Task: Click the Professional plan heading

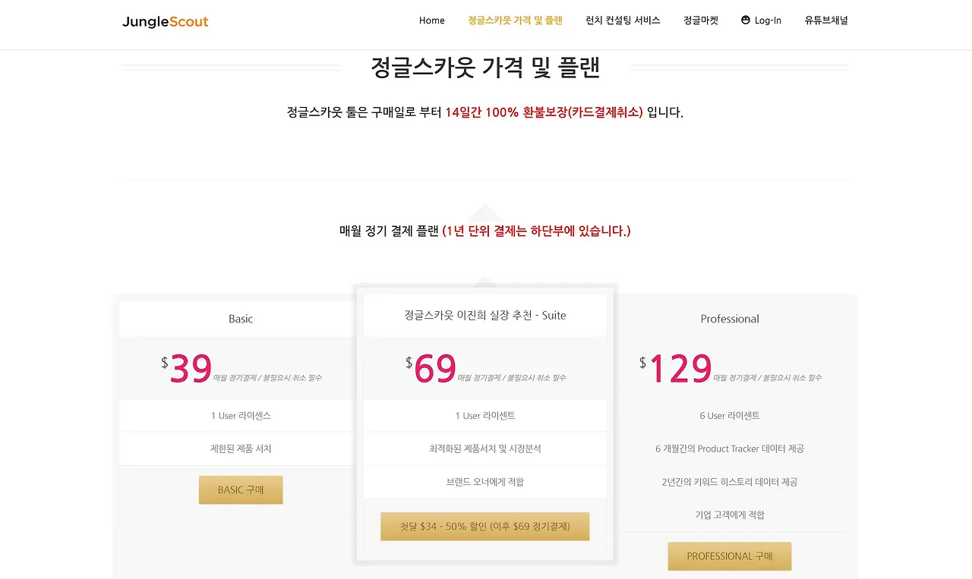Action: [729, 319]
